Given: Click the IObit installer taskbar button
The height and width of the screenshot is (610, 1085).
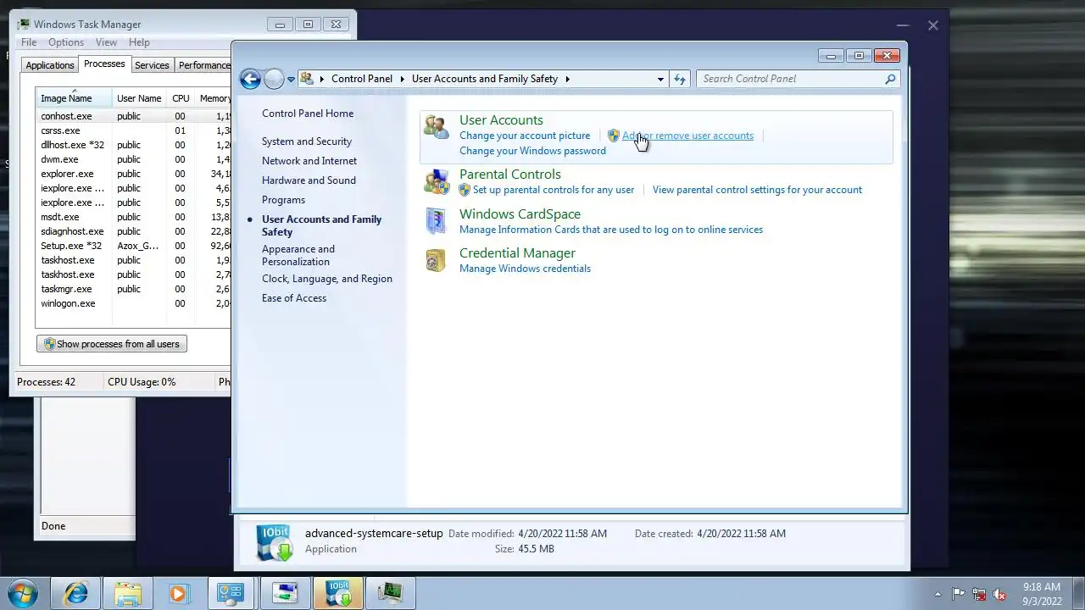Looking at the screenshot, I should coord(338,593).
